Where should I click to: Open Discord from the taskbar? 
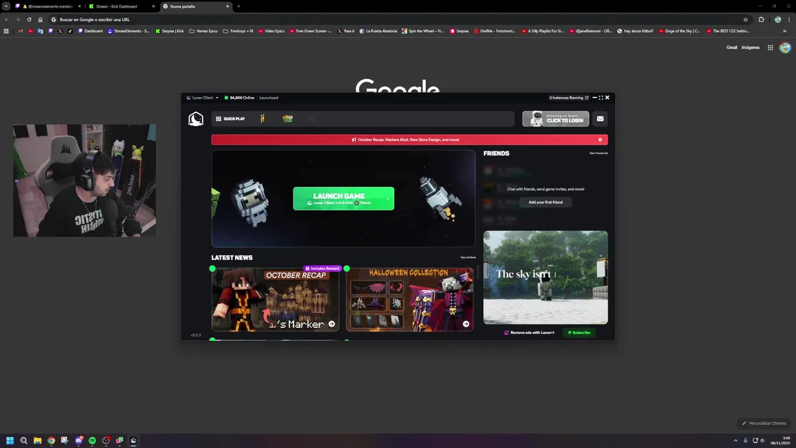[x=78, y=441]
